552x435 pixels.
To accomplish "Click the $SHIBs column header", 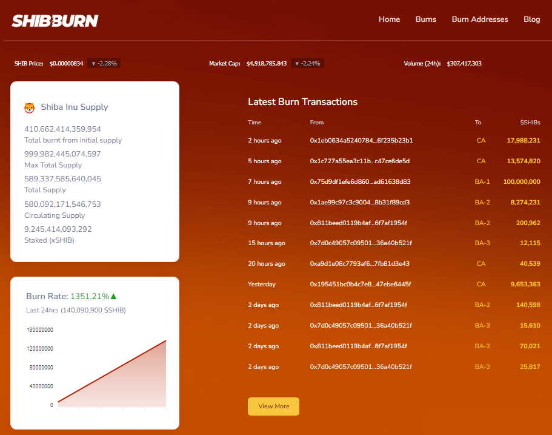I will [x=530, y=123].
